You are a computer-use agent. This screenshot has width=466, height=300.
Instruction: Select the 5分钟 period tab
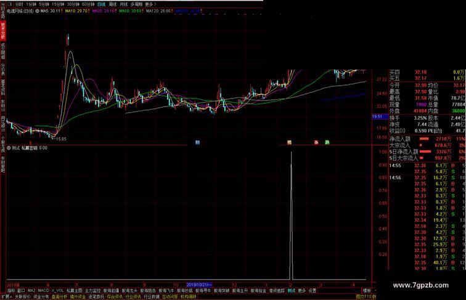tap(44, 4)
